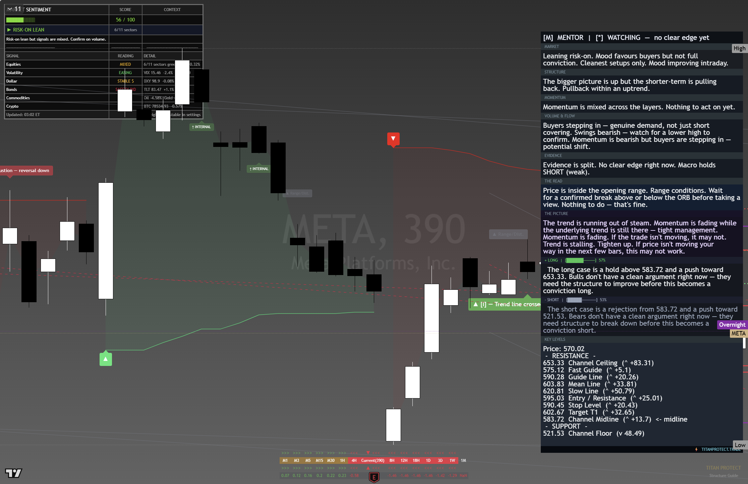Image resolution: width=748 pixels, height=484 pixels.
Task: Click the Price: 570.02 line
Action: (564, 349)
